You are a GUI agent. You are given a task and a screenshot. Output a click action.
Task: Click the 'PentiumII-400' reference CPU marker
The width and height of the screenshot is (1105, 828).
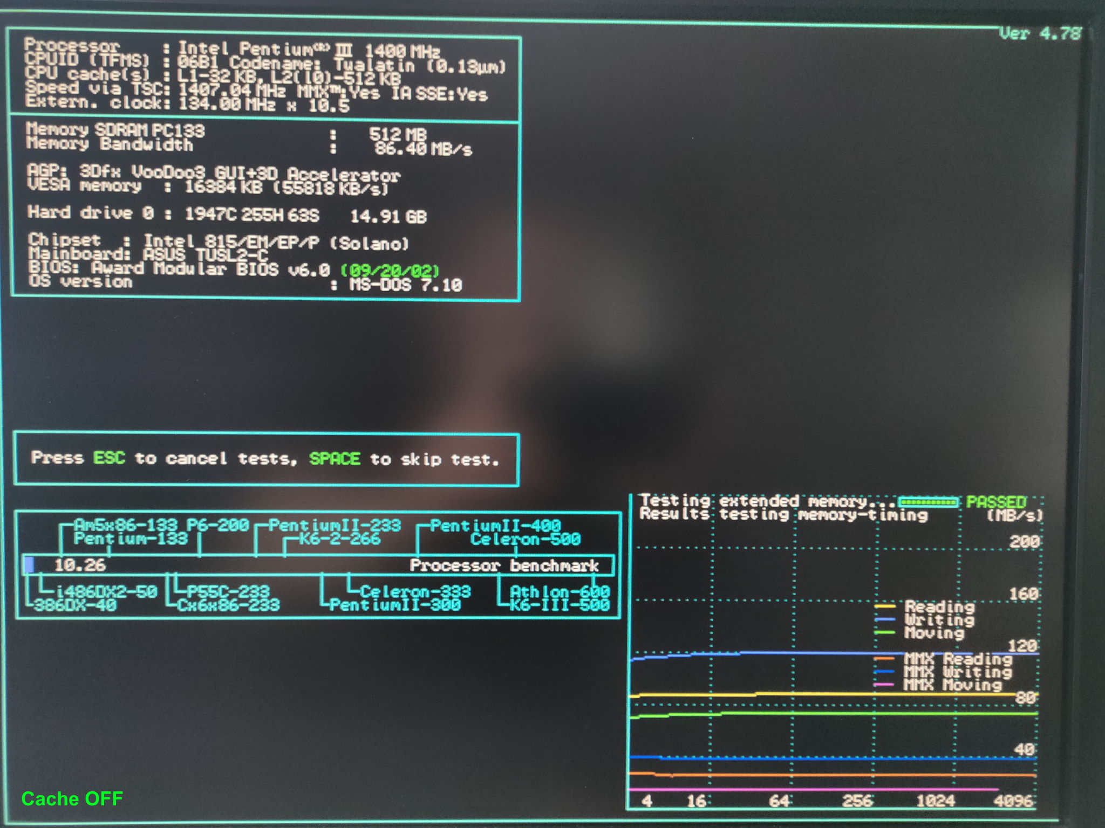pos(495,526)
